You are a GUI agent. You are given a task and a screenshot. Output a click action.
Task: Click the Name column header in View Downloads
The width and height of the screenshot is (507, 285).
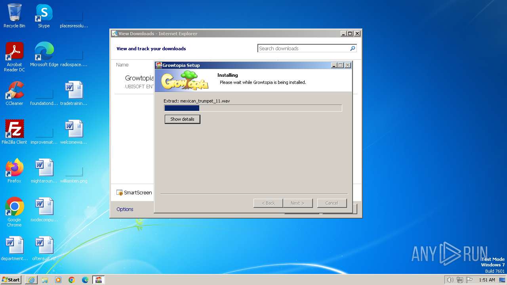tap(122, 65)
